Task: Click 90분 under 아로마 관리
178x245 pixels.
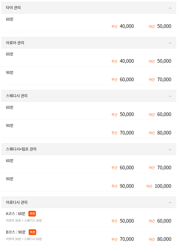Action: tap(10, 72)
